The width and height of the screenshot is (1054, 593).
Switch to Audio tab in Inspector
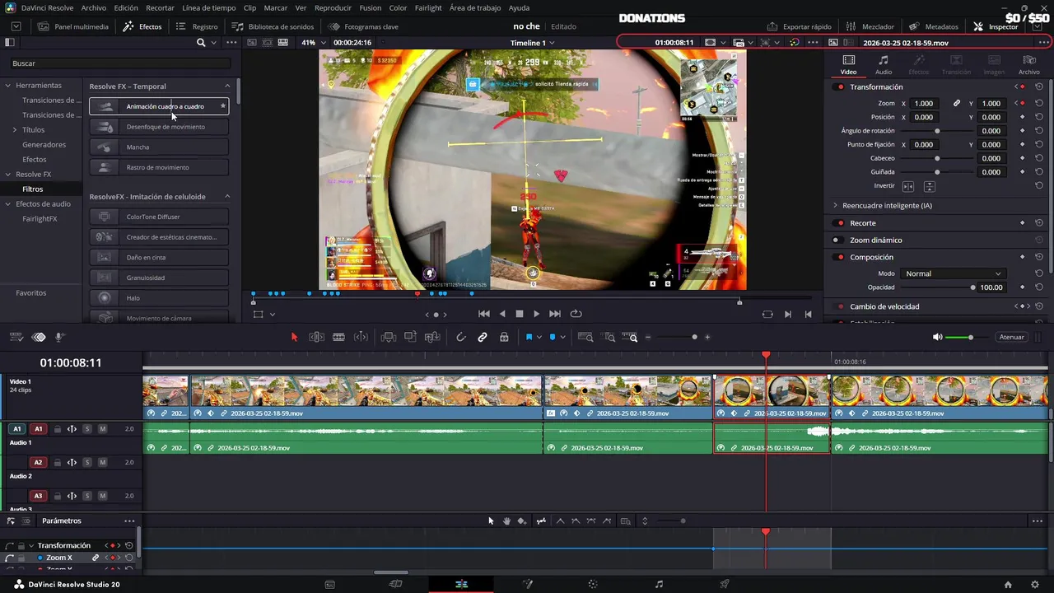(884, 65)
